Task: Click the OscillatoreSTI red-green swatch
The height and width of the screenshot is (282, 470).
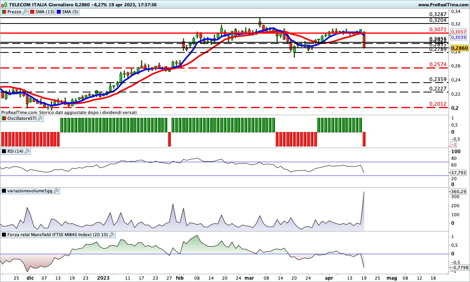Action: pos(4,118)
